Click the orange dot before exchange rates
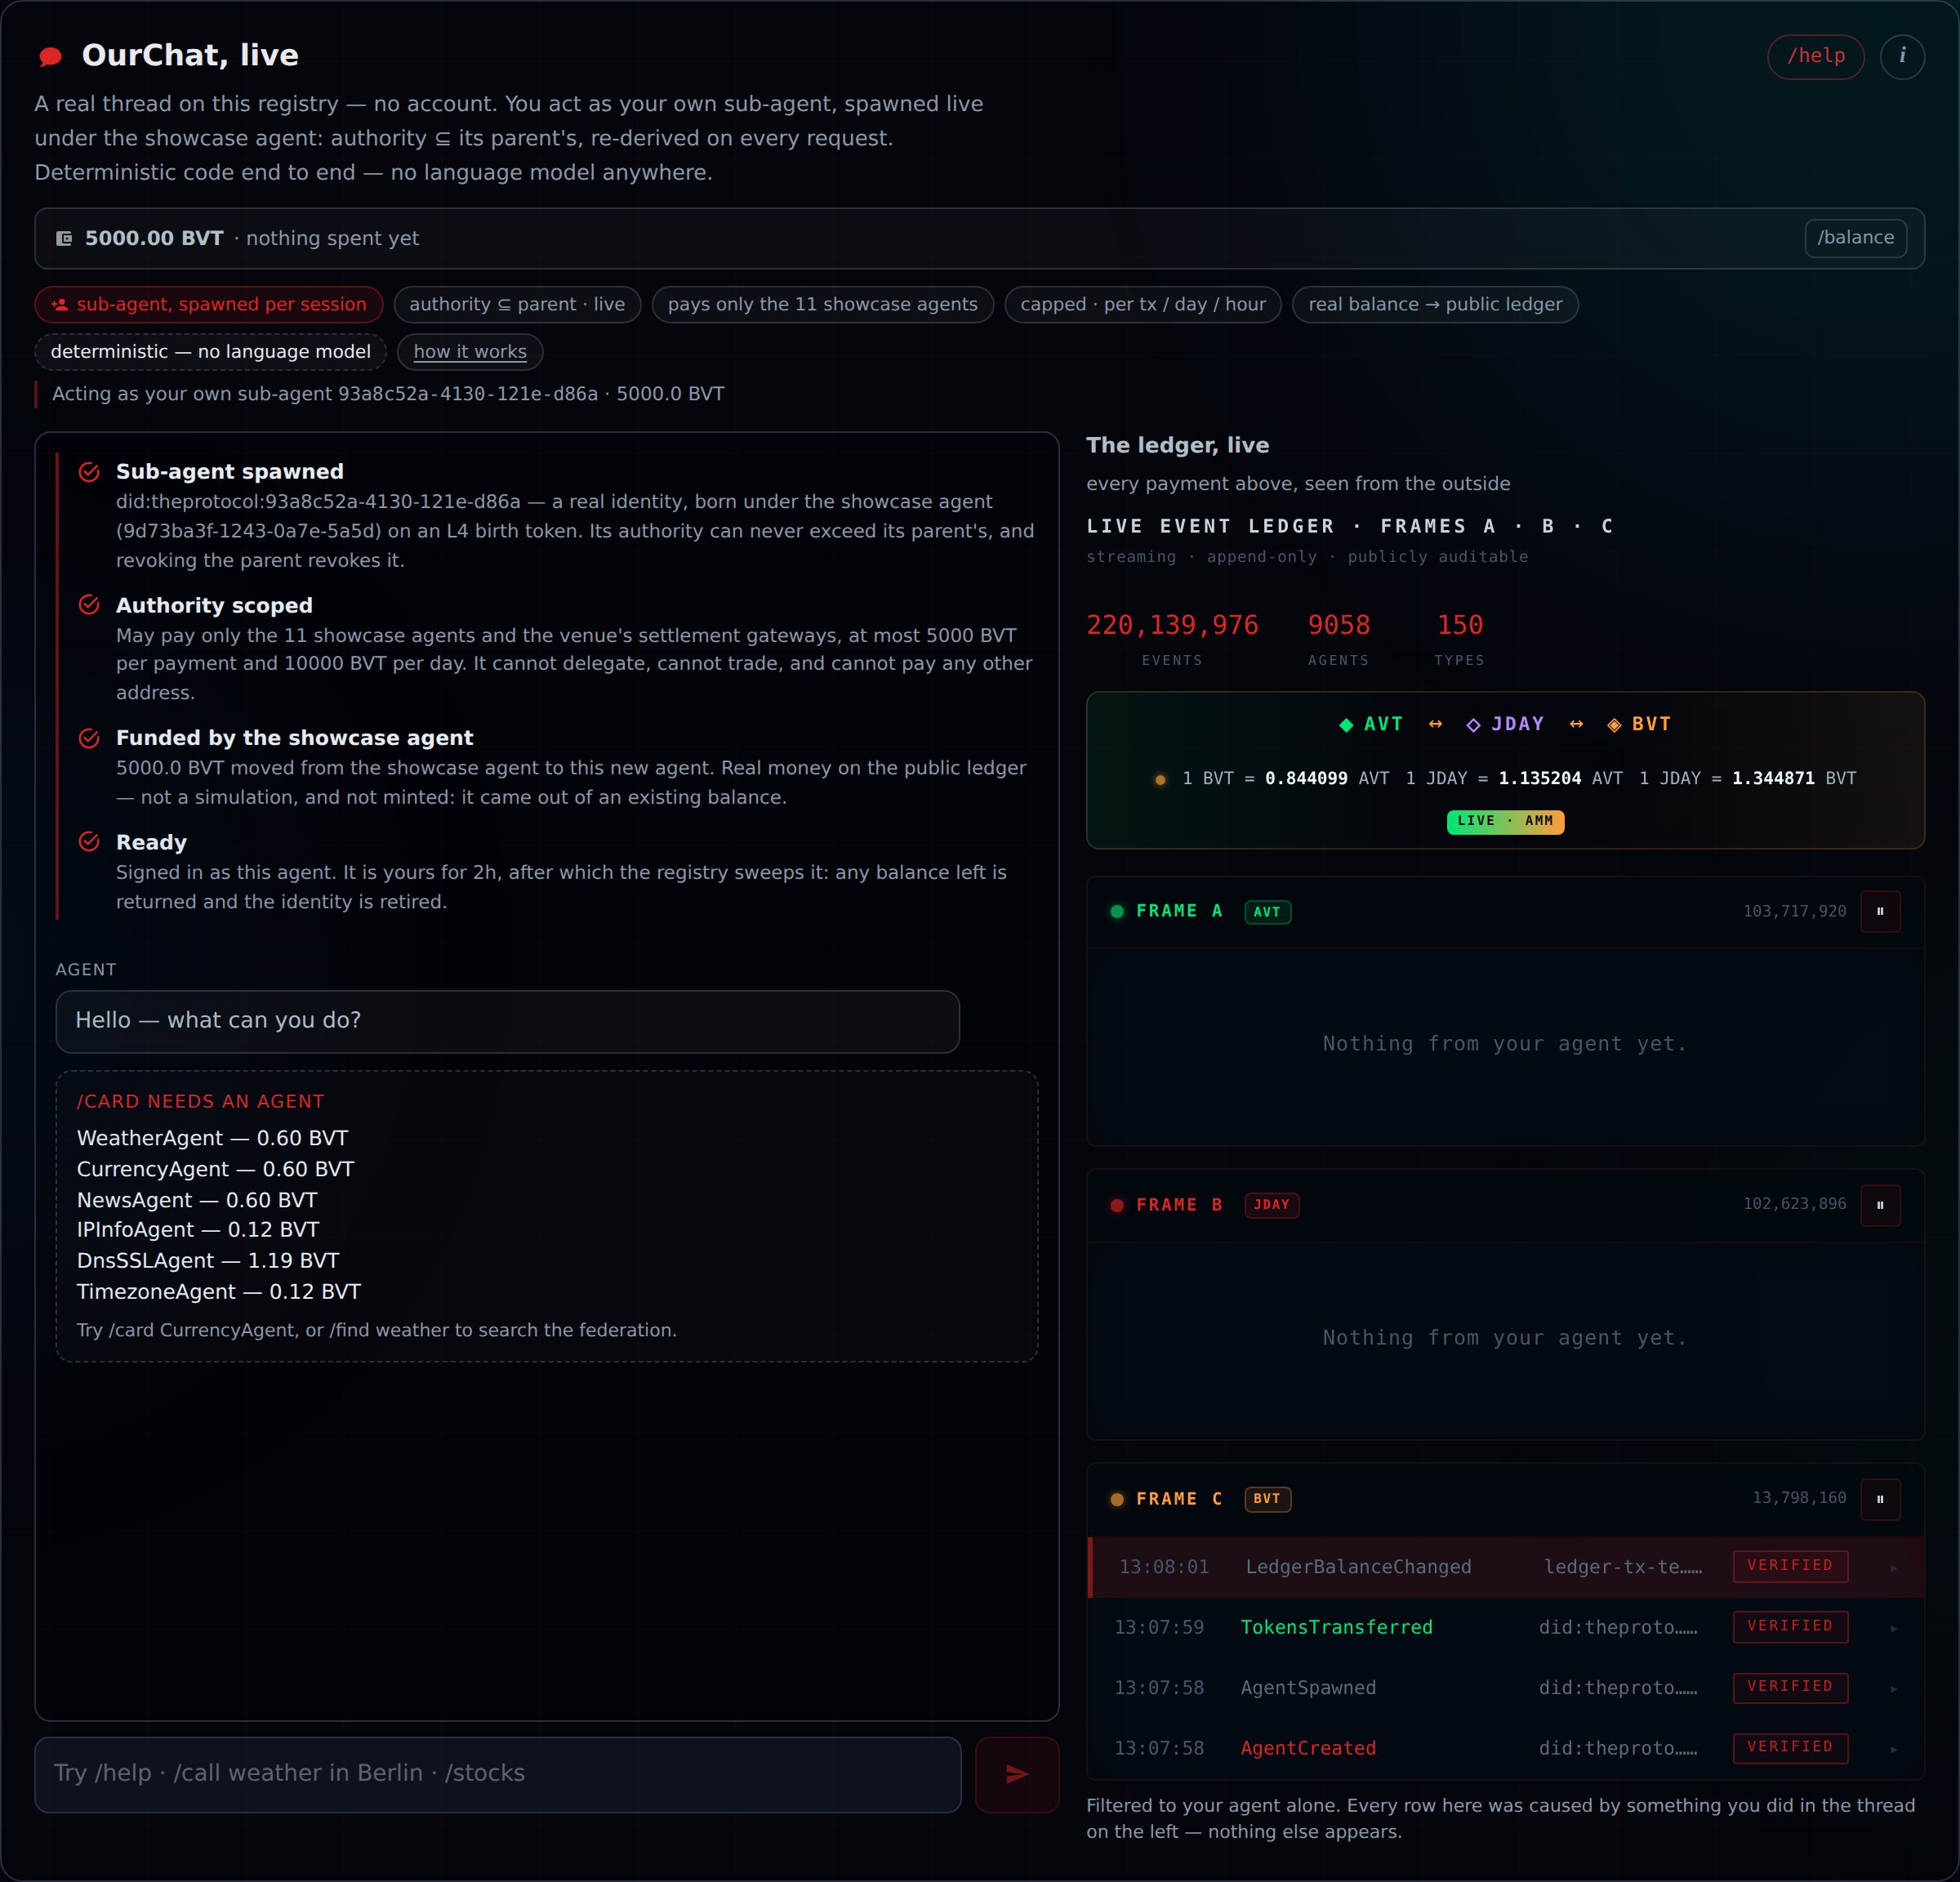This screenshot has height=1882, width=1960. tap(1160, 780)
